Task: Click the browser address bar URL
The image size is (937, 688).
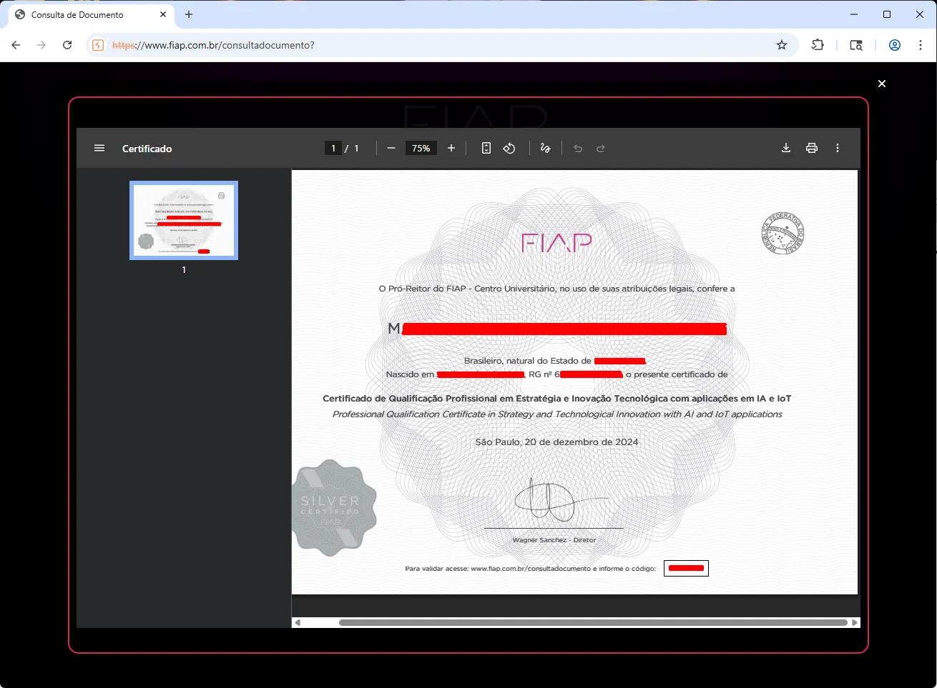Action: (213, 45)
